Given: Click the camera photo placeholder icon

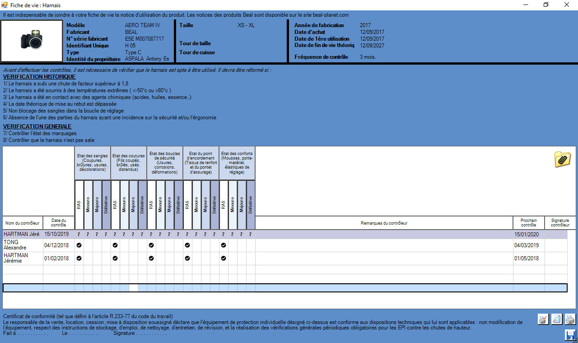Looking at the screenshot, I should [x=32, y=40].
